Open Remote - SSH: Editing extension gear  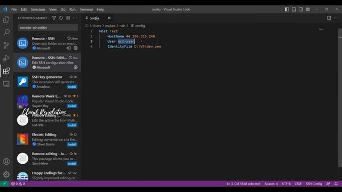[x=75, y=67]
